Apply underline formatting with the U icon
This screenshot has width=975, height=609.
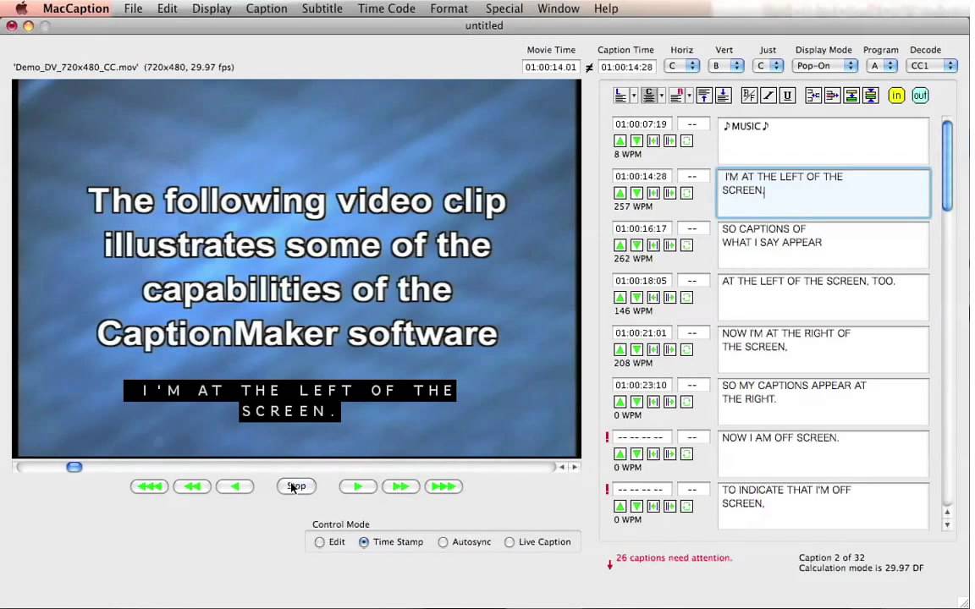click(x=788, y=95)
